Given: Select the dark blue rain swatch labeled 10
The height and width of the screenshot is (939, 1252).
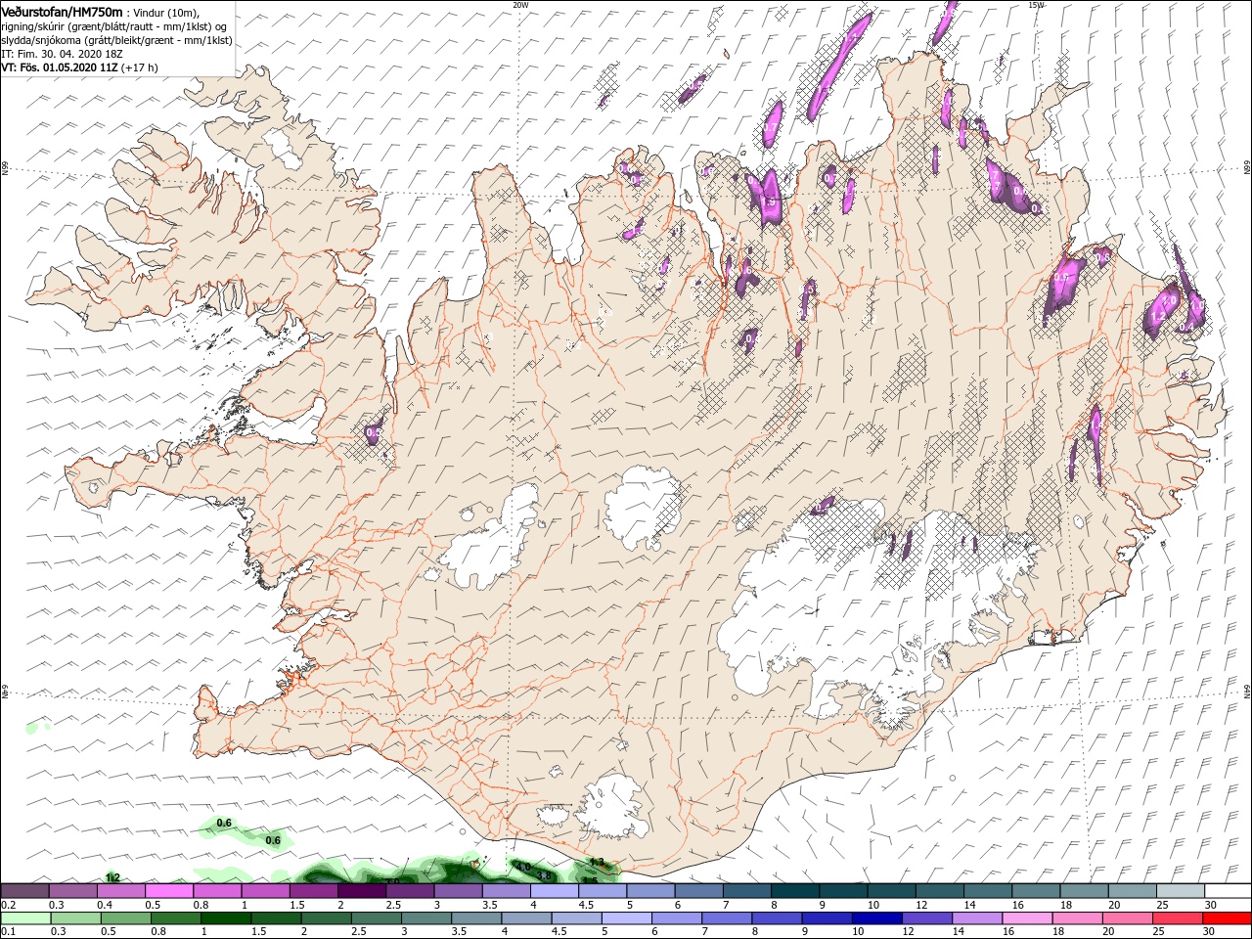Looking at the screenshot, I should click(875, 918).
